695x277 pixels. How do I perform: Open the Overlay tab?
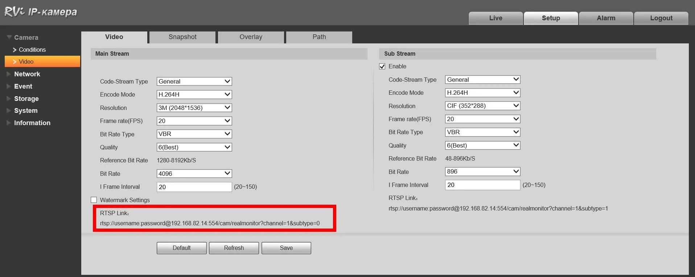click(x=251, y=37)
